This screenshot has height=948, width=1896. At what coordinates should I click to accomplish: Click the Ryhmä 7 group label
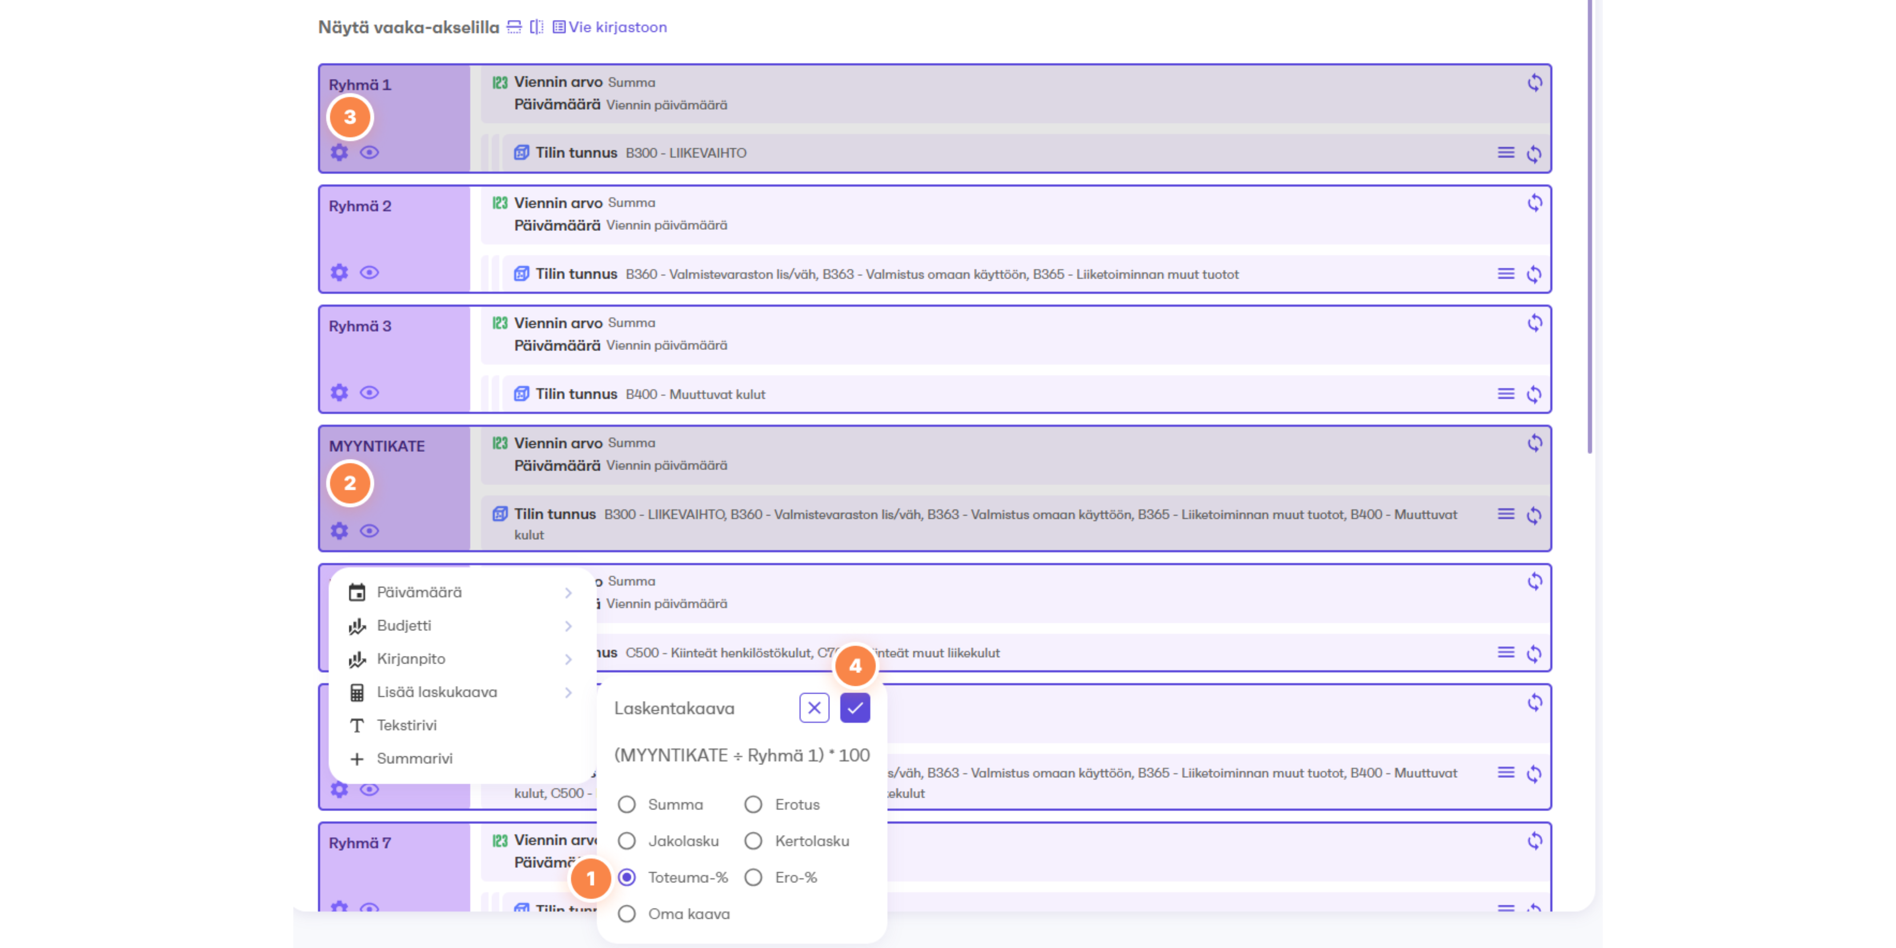360,843
